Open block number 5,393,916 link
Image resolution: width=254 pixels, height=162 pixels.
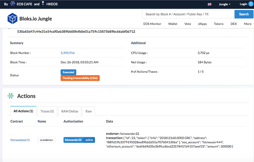coord(68,53)
